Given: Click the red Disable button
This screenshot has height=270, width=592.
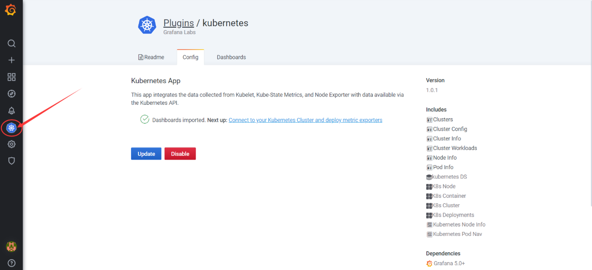Looking at the screenshot, I should pyautogui.click(x=180, y=154).
